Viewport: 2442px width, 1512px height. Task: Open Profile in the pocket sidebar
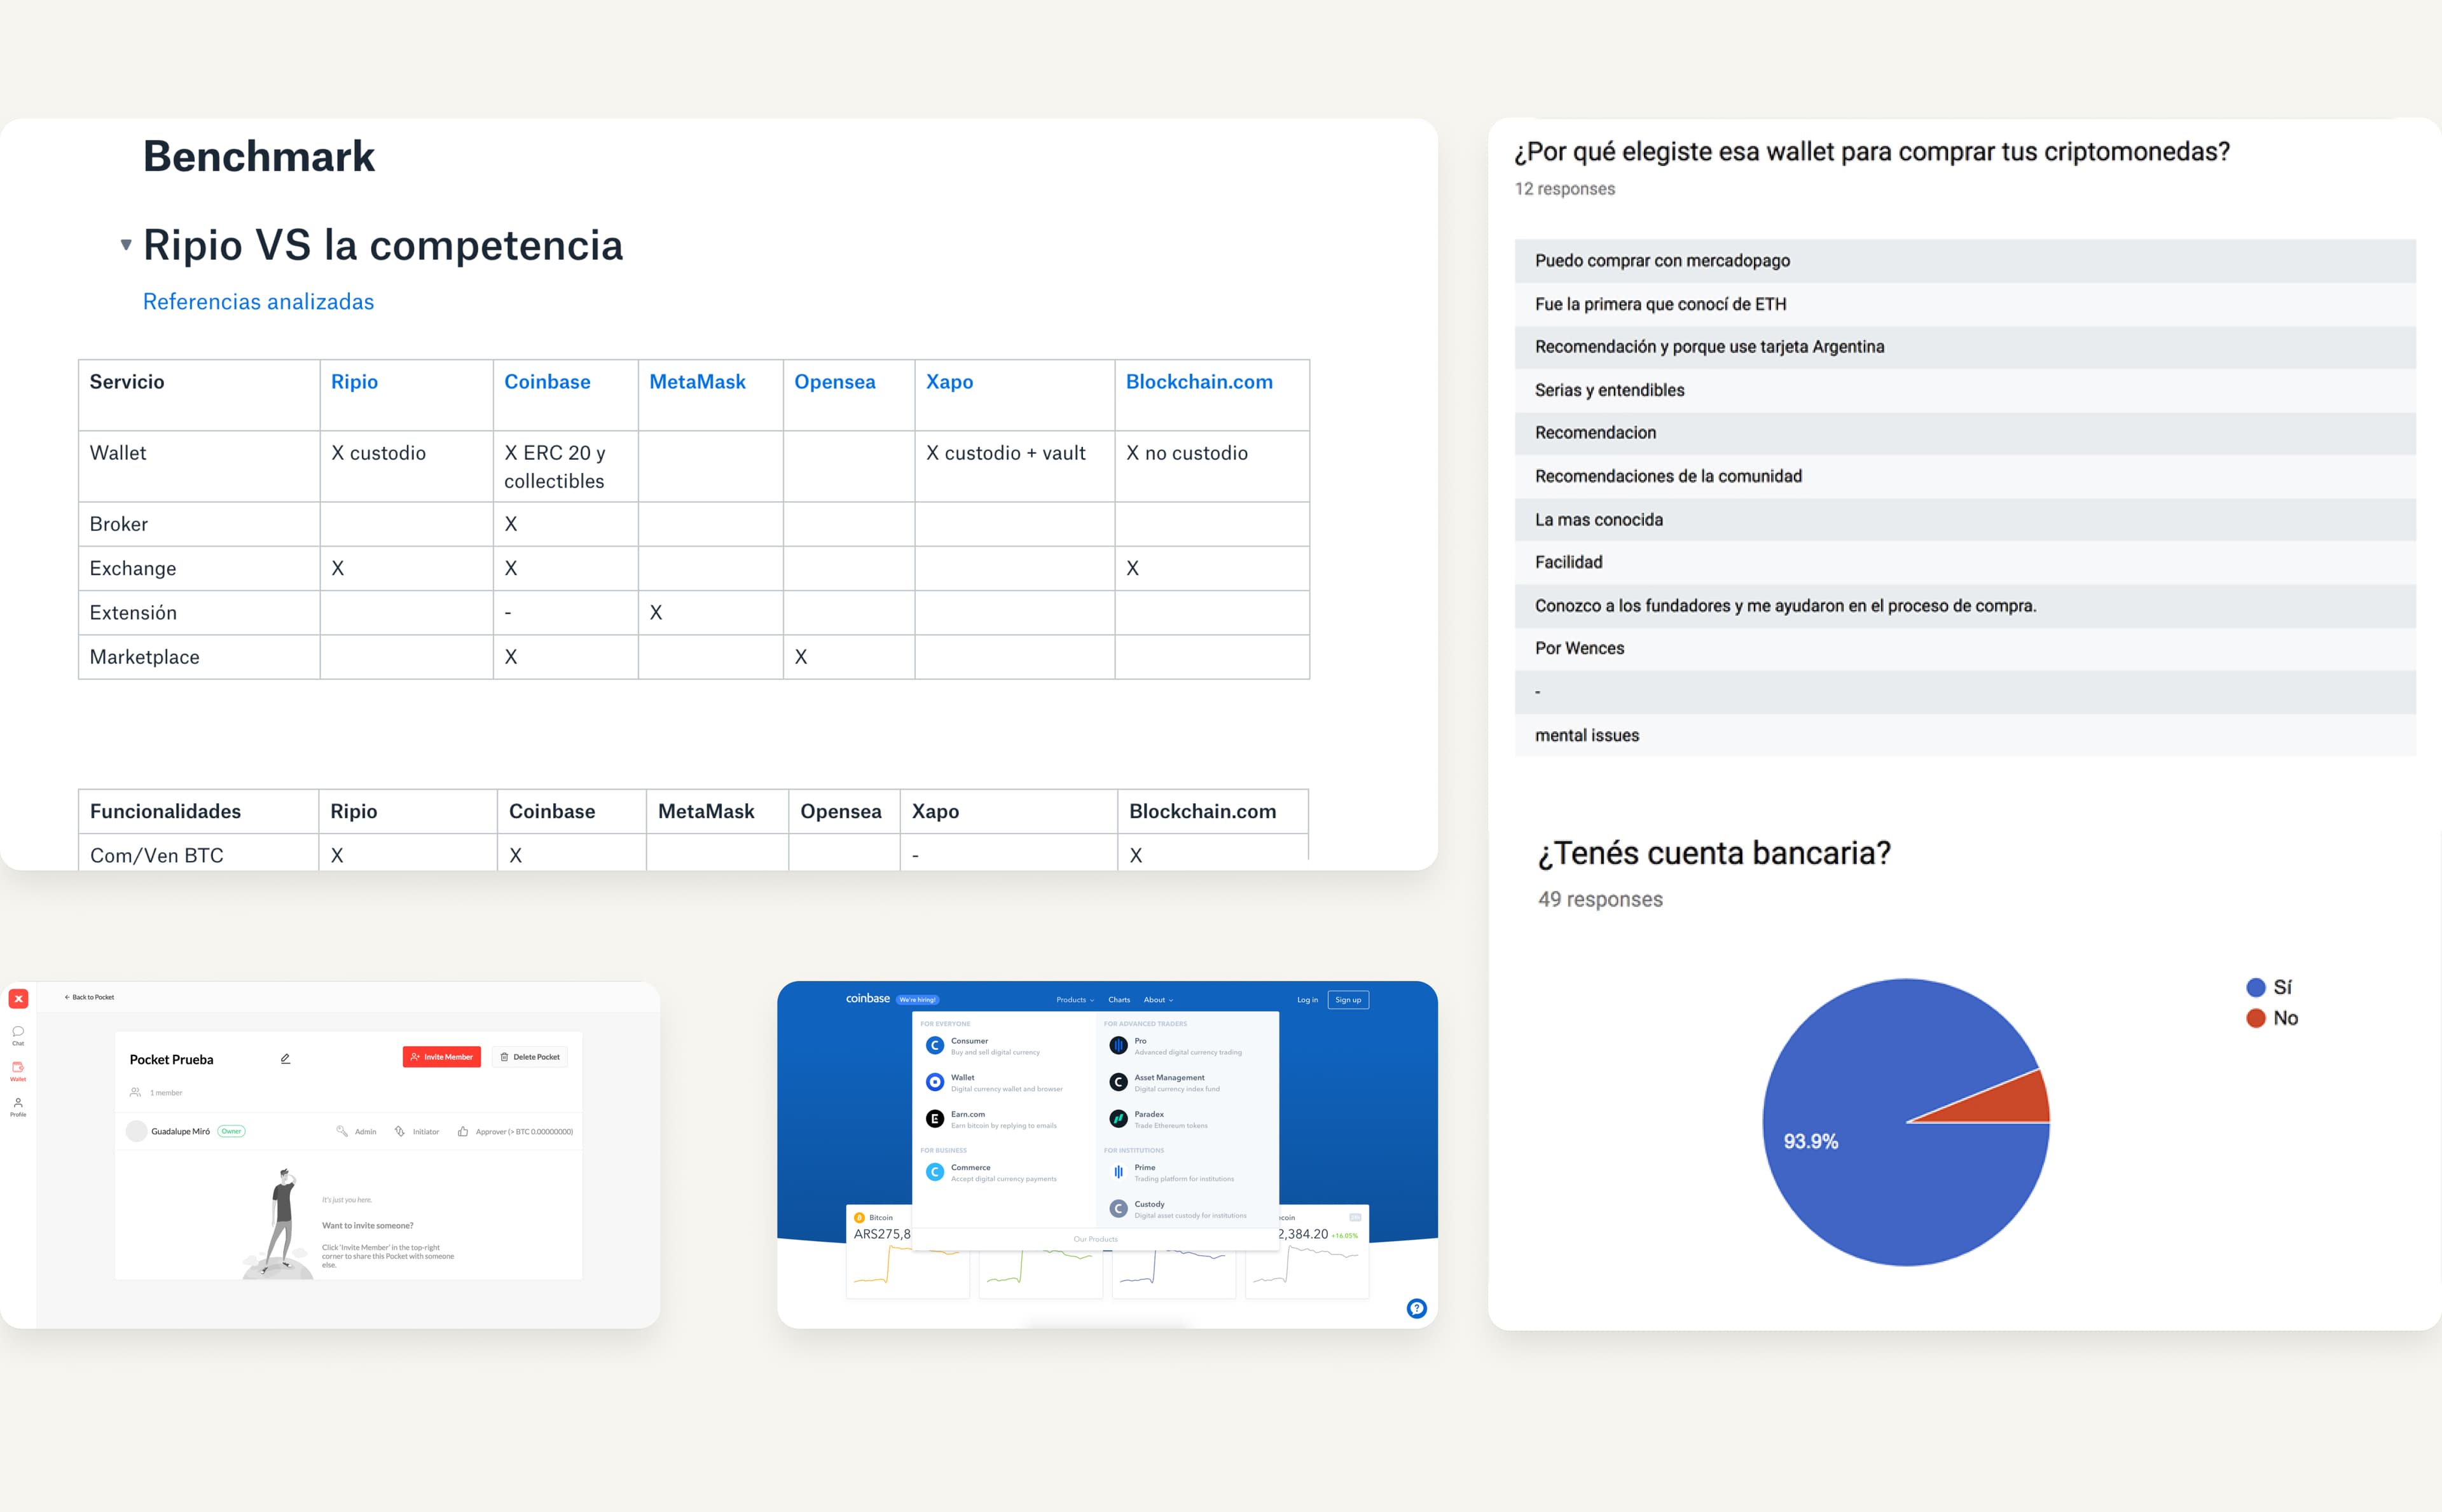point(18,1106)
